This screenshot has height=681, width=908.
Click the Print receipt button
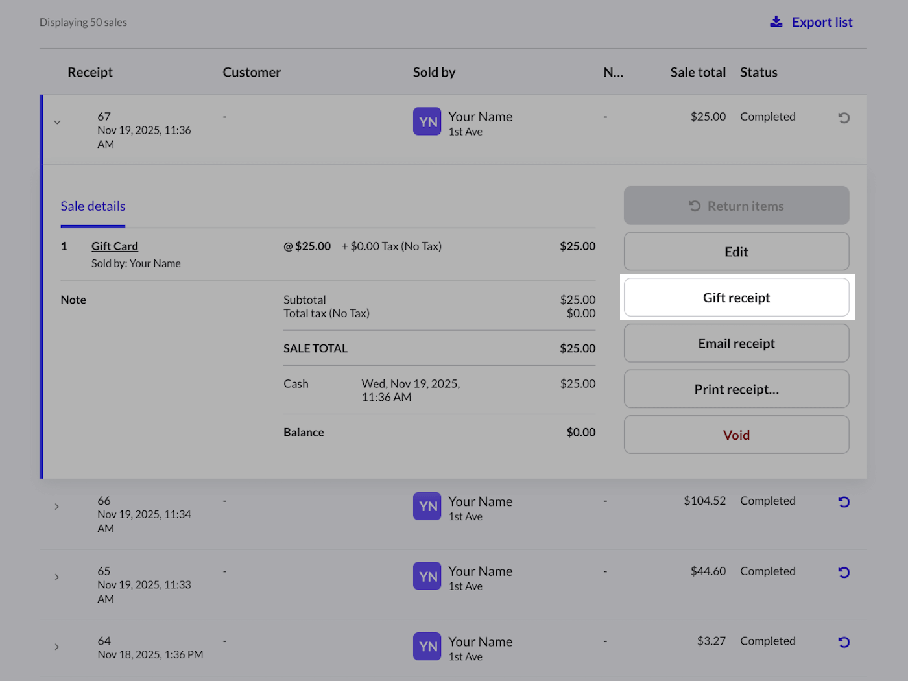click(736, 389)
